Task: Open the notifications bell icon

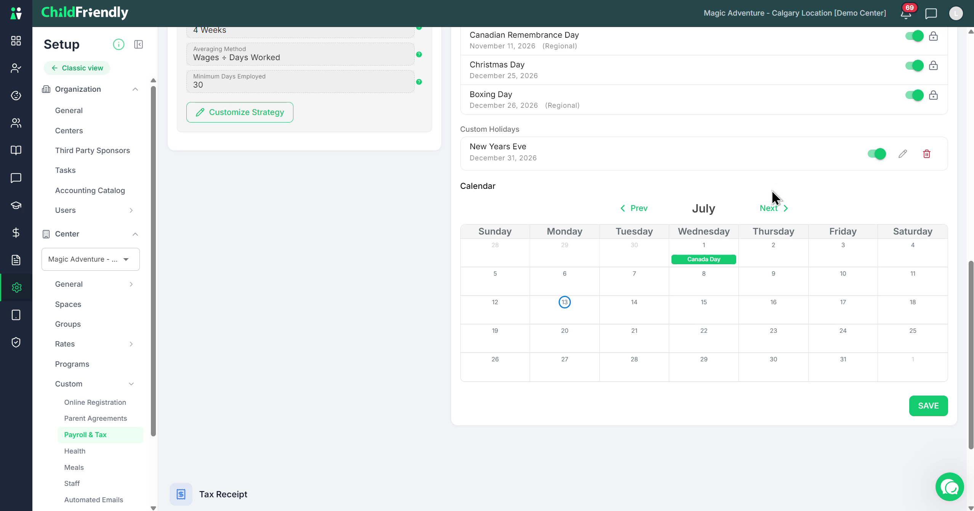Action: point(906,14)
